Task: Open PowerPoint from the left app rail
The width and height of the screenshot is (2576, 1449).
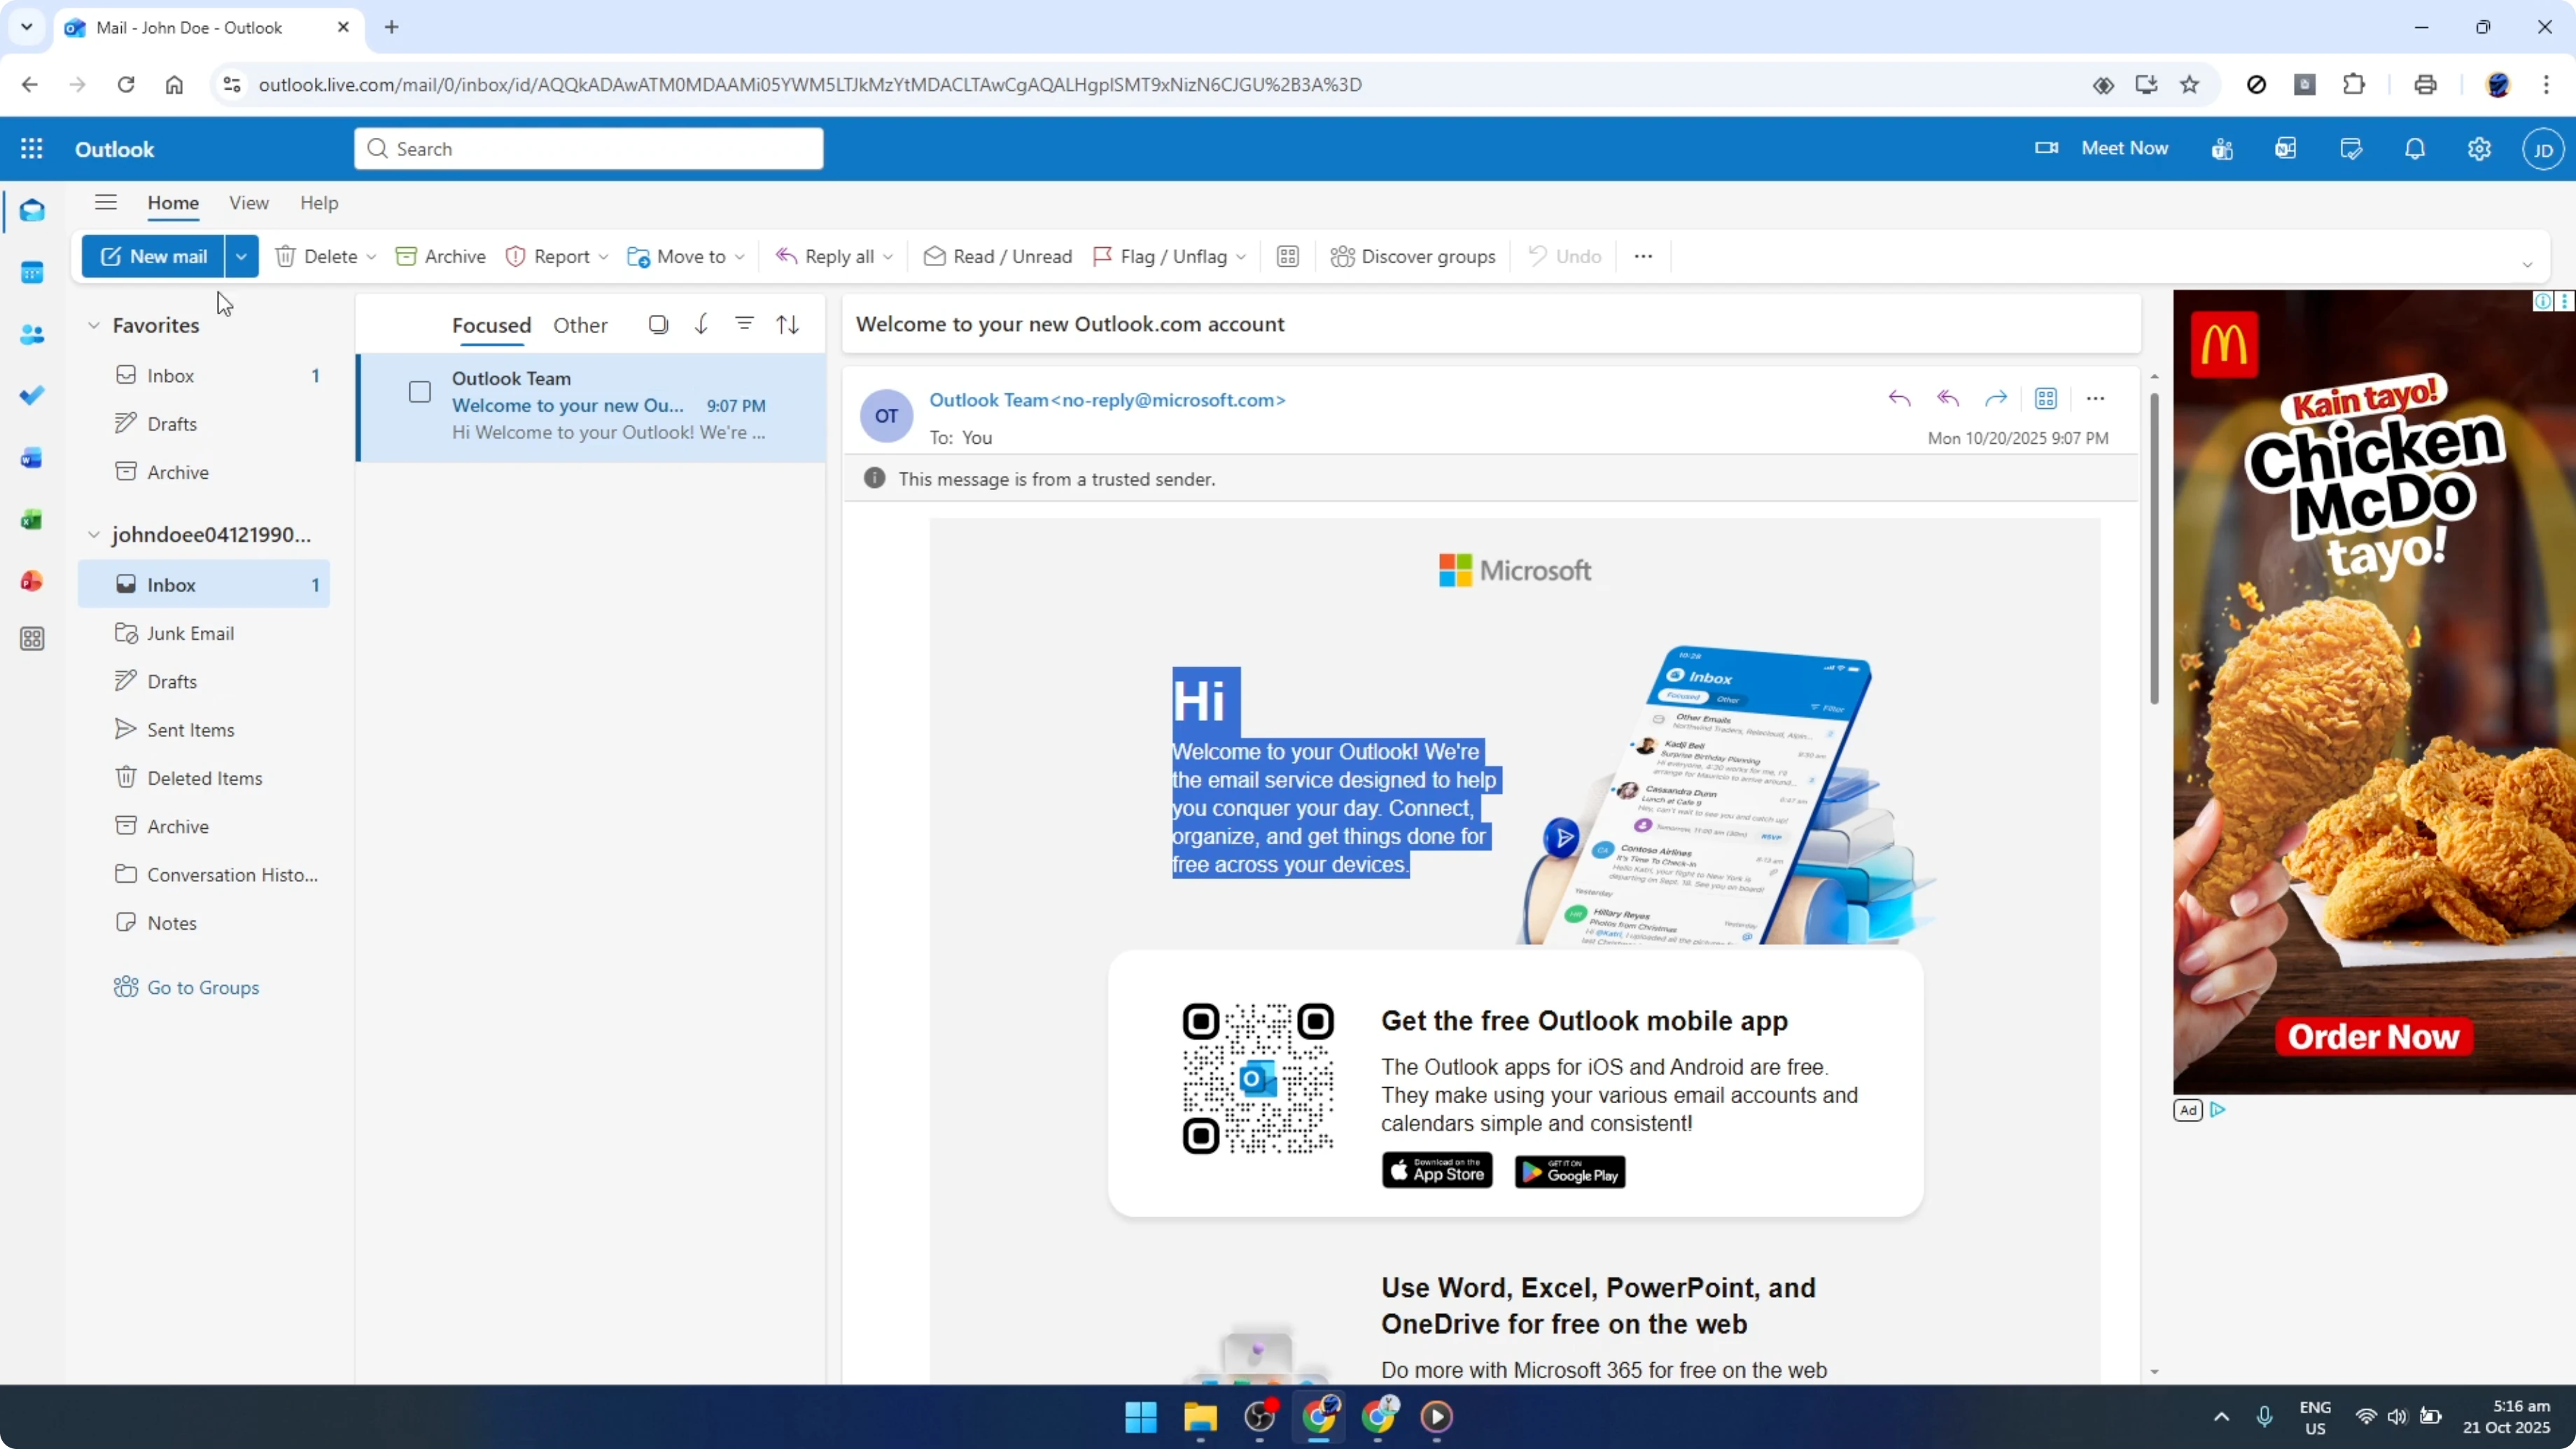Action: (x=32, y=581)
